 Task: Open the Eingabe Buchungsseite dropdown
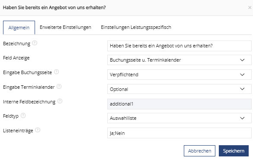pos(179,75)
